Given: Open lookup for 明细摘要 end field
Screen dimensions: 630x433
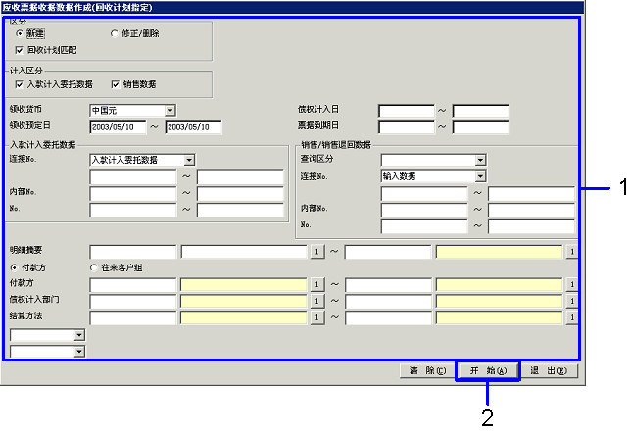Looking at the screenshot, I should [x=571, y=252].
